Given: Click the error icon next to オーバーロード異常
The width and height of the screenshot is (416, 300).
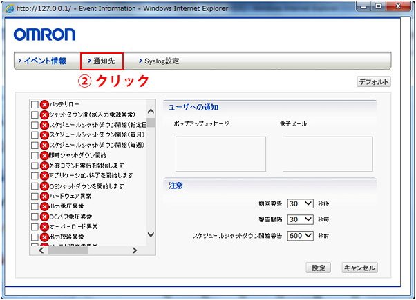Looking at the screenshot, I should pos(44,227).
